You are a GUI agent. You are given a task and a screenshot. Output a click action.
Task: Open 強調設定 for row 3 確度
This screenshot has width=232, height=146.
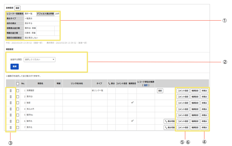point(195,103)
